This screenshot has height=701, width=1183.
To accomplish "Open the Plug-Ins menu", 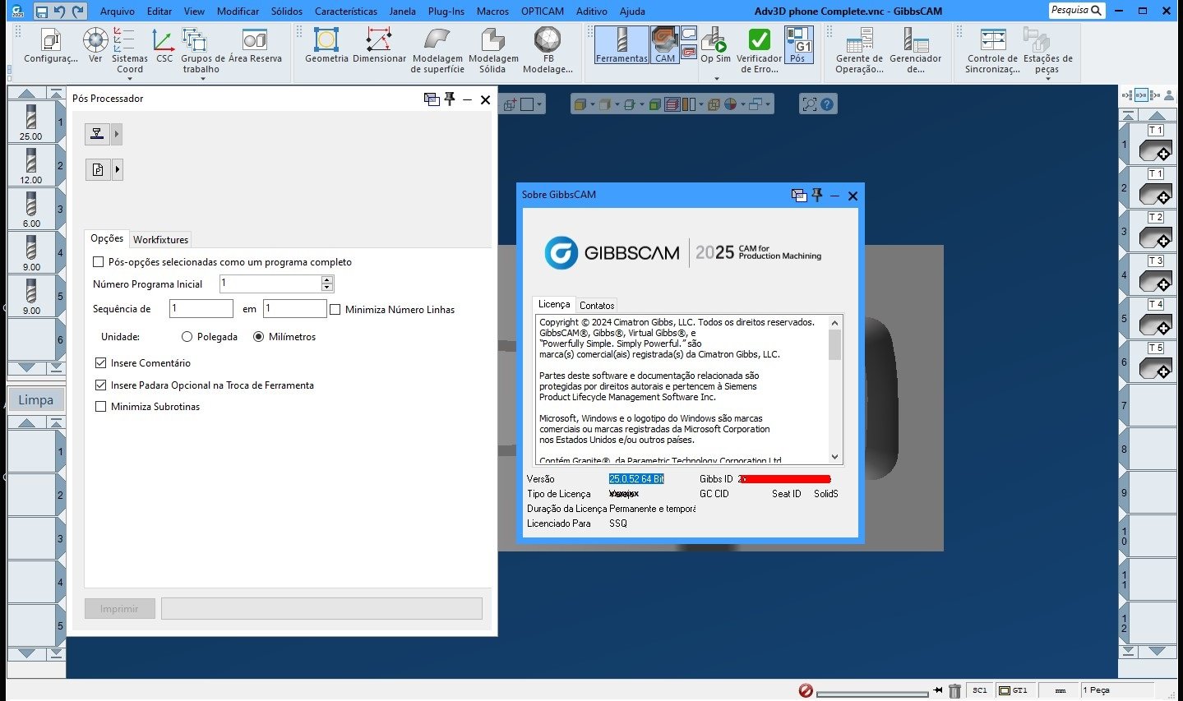I will [446, 11].
